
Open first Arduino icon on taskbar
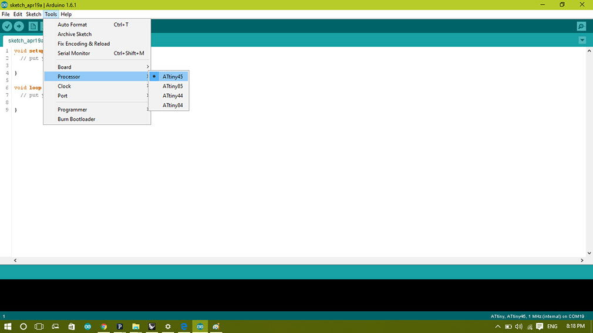[x=87, y=327]
